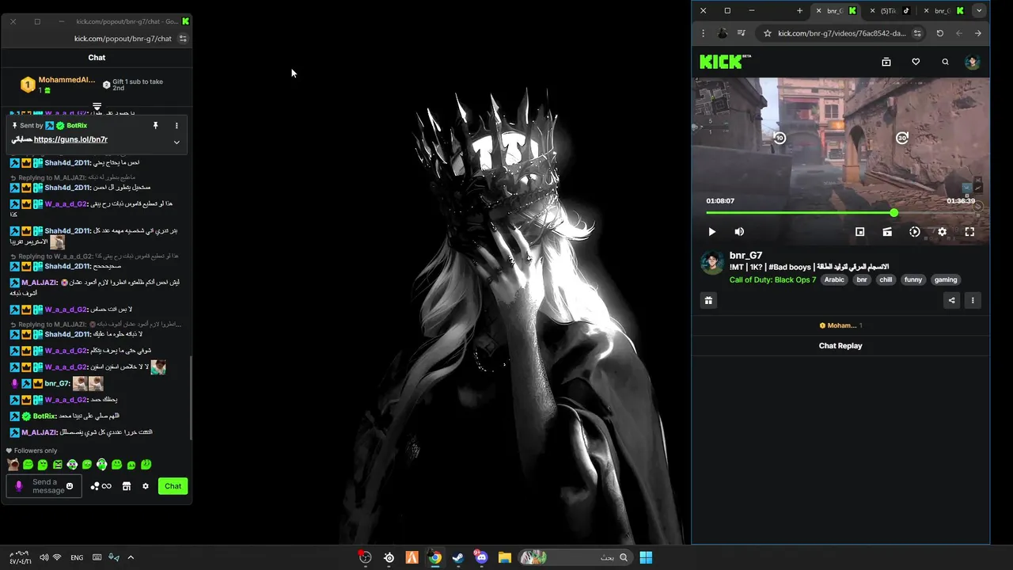
Task: Select the Arabic tag
Action: [x=834, y=279]
